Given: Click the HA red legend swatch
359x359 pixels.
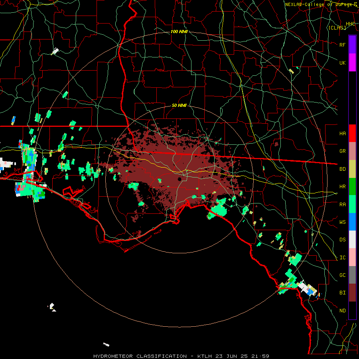Looking at the screenshot, I should (352, 133).
